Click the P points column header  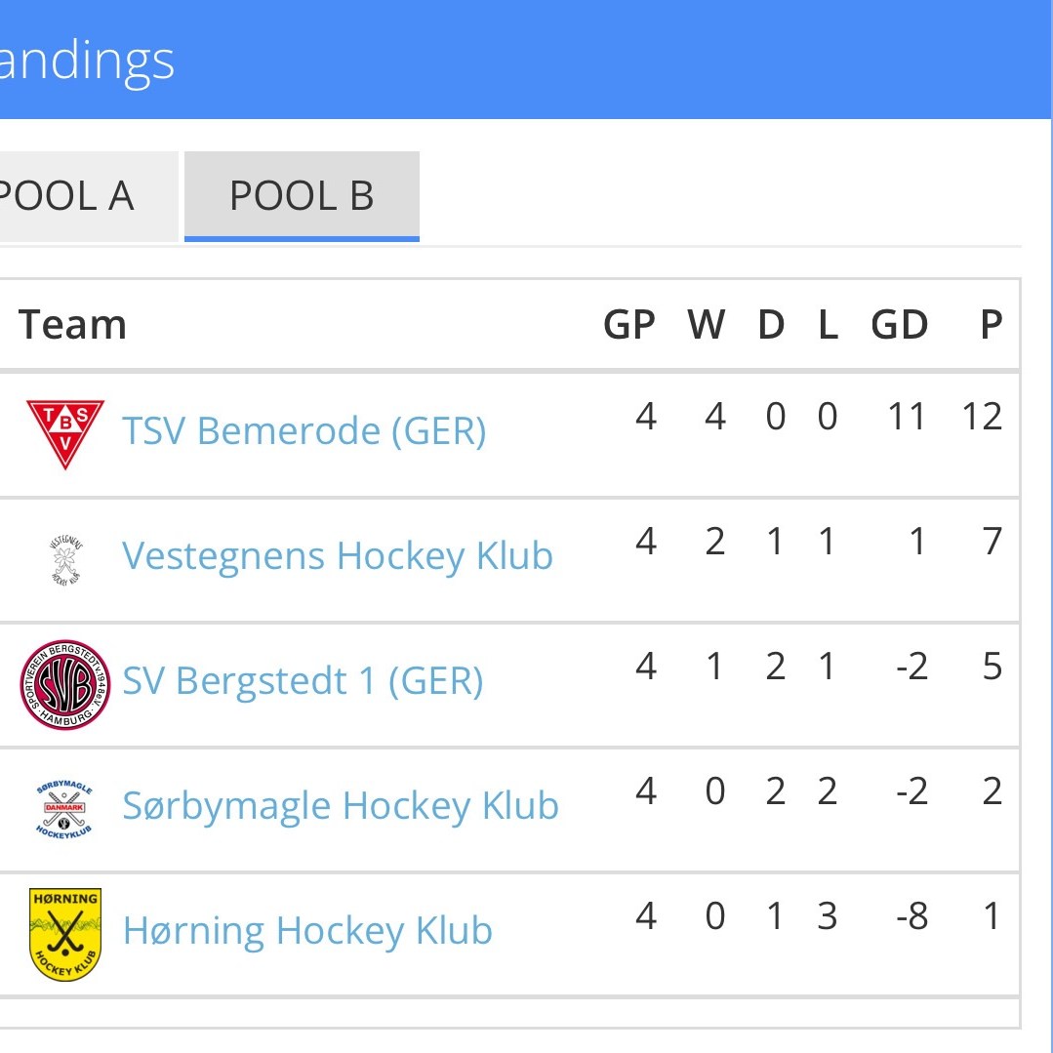point(992,325)
